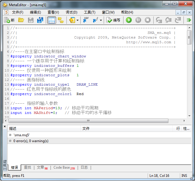Click the Save All icon
Image resolution: width=195 pixels, height=181 pixels.
40,20
